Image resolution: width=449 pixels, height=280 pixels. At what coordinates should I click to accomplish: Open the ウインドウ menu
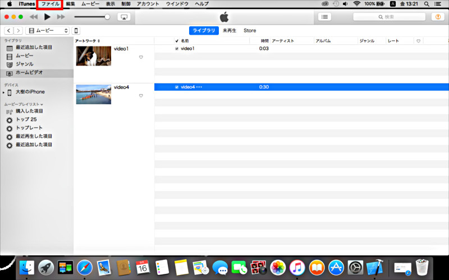[x=177, y=4]
